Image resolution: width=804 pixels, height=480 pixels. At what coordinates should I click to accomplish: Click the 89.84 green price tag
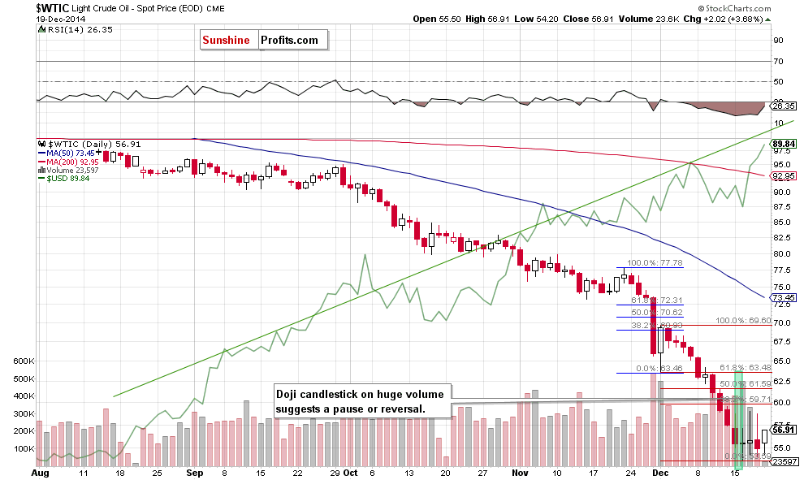tap(784, 144)
